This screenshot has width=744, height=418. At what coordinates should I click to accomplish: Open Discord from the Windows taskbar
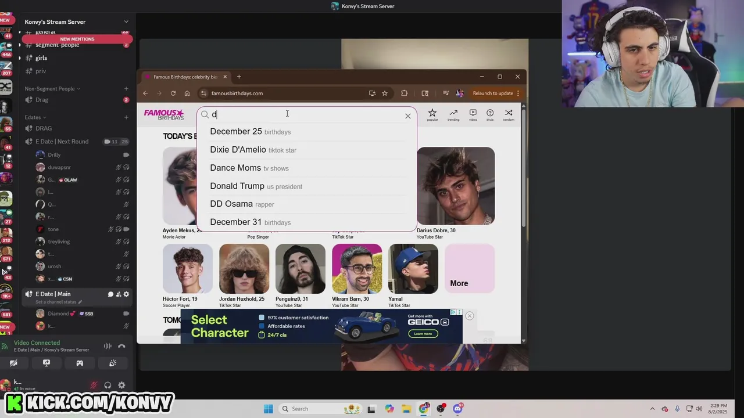[457, 409]
